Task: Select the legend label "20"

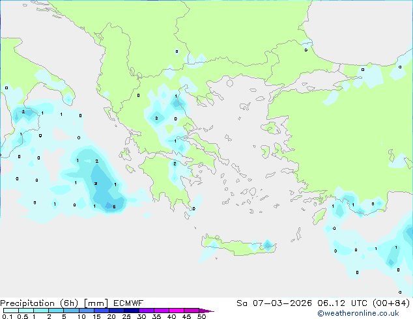Action: 111,316
